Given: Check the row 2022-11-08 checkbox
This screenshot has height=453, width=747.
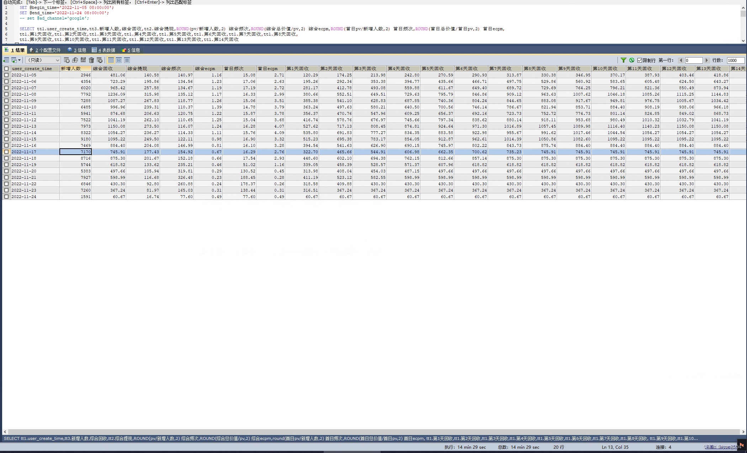Looking at the screenshot, I should 6,94.
